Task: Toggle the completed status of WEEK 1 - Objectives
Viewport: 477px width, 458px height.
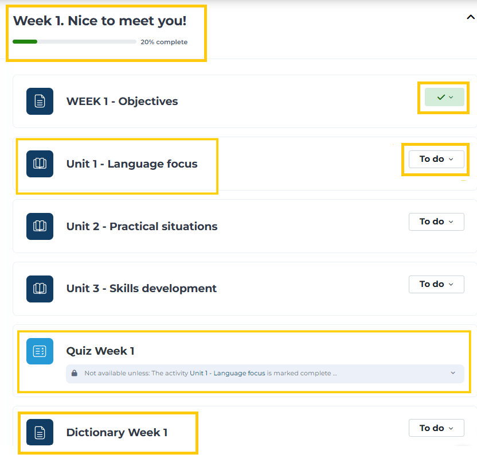Action: [444, 97]
